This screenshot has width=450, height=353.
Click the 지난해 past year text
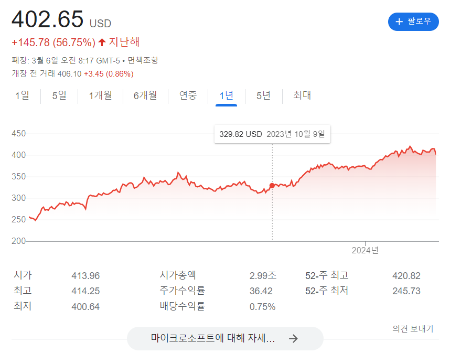coord(124,42)
